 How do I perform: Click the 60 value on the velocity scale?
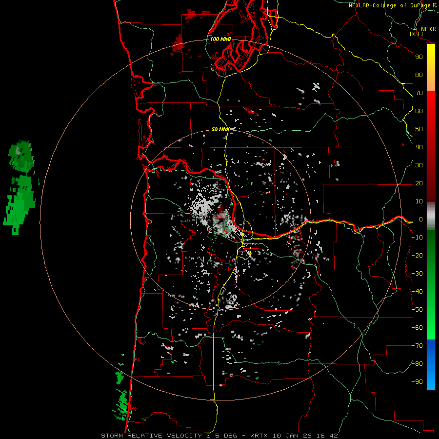point(419,111)
